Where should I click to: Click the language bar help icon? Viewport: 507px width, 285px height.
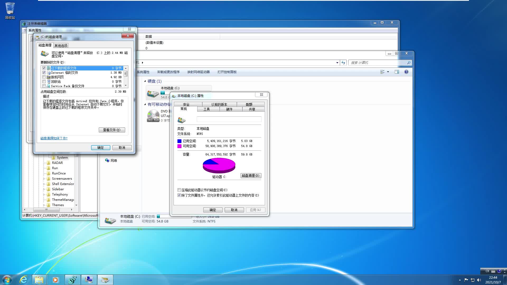(499, 271)
